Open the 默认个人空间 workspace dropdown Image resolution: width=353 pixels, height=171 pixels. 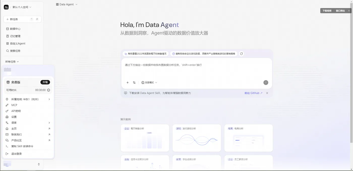tap(22, 7)
